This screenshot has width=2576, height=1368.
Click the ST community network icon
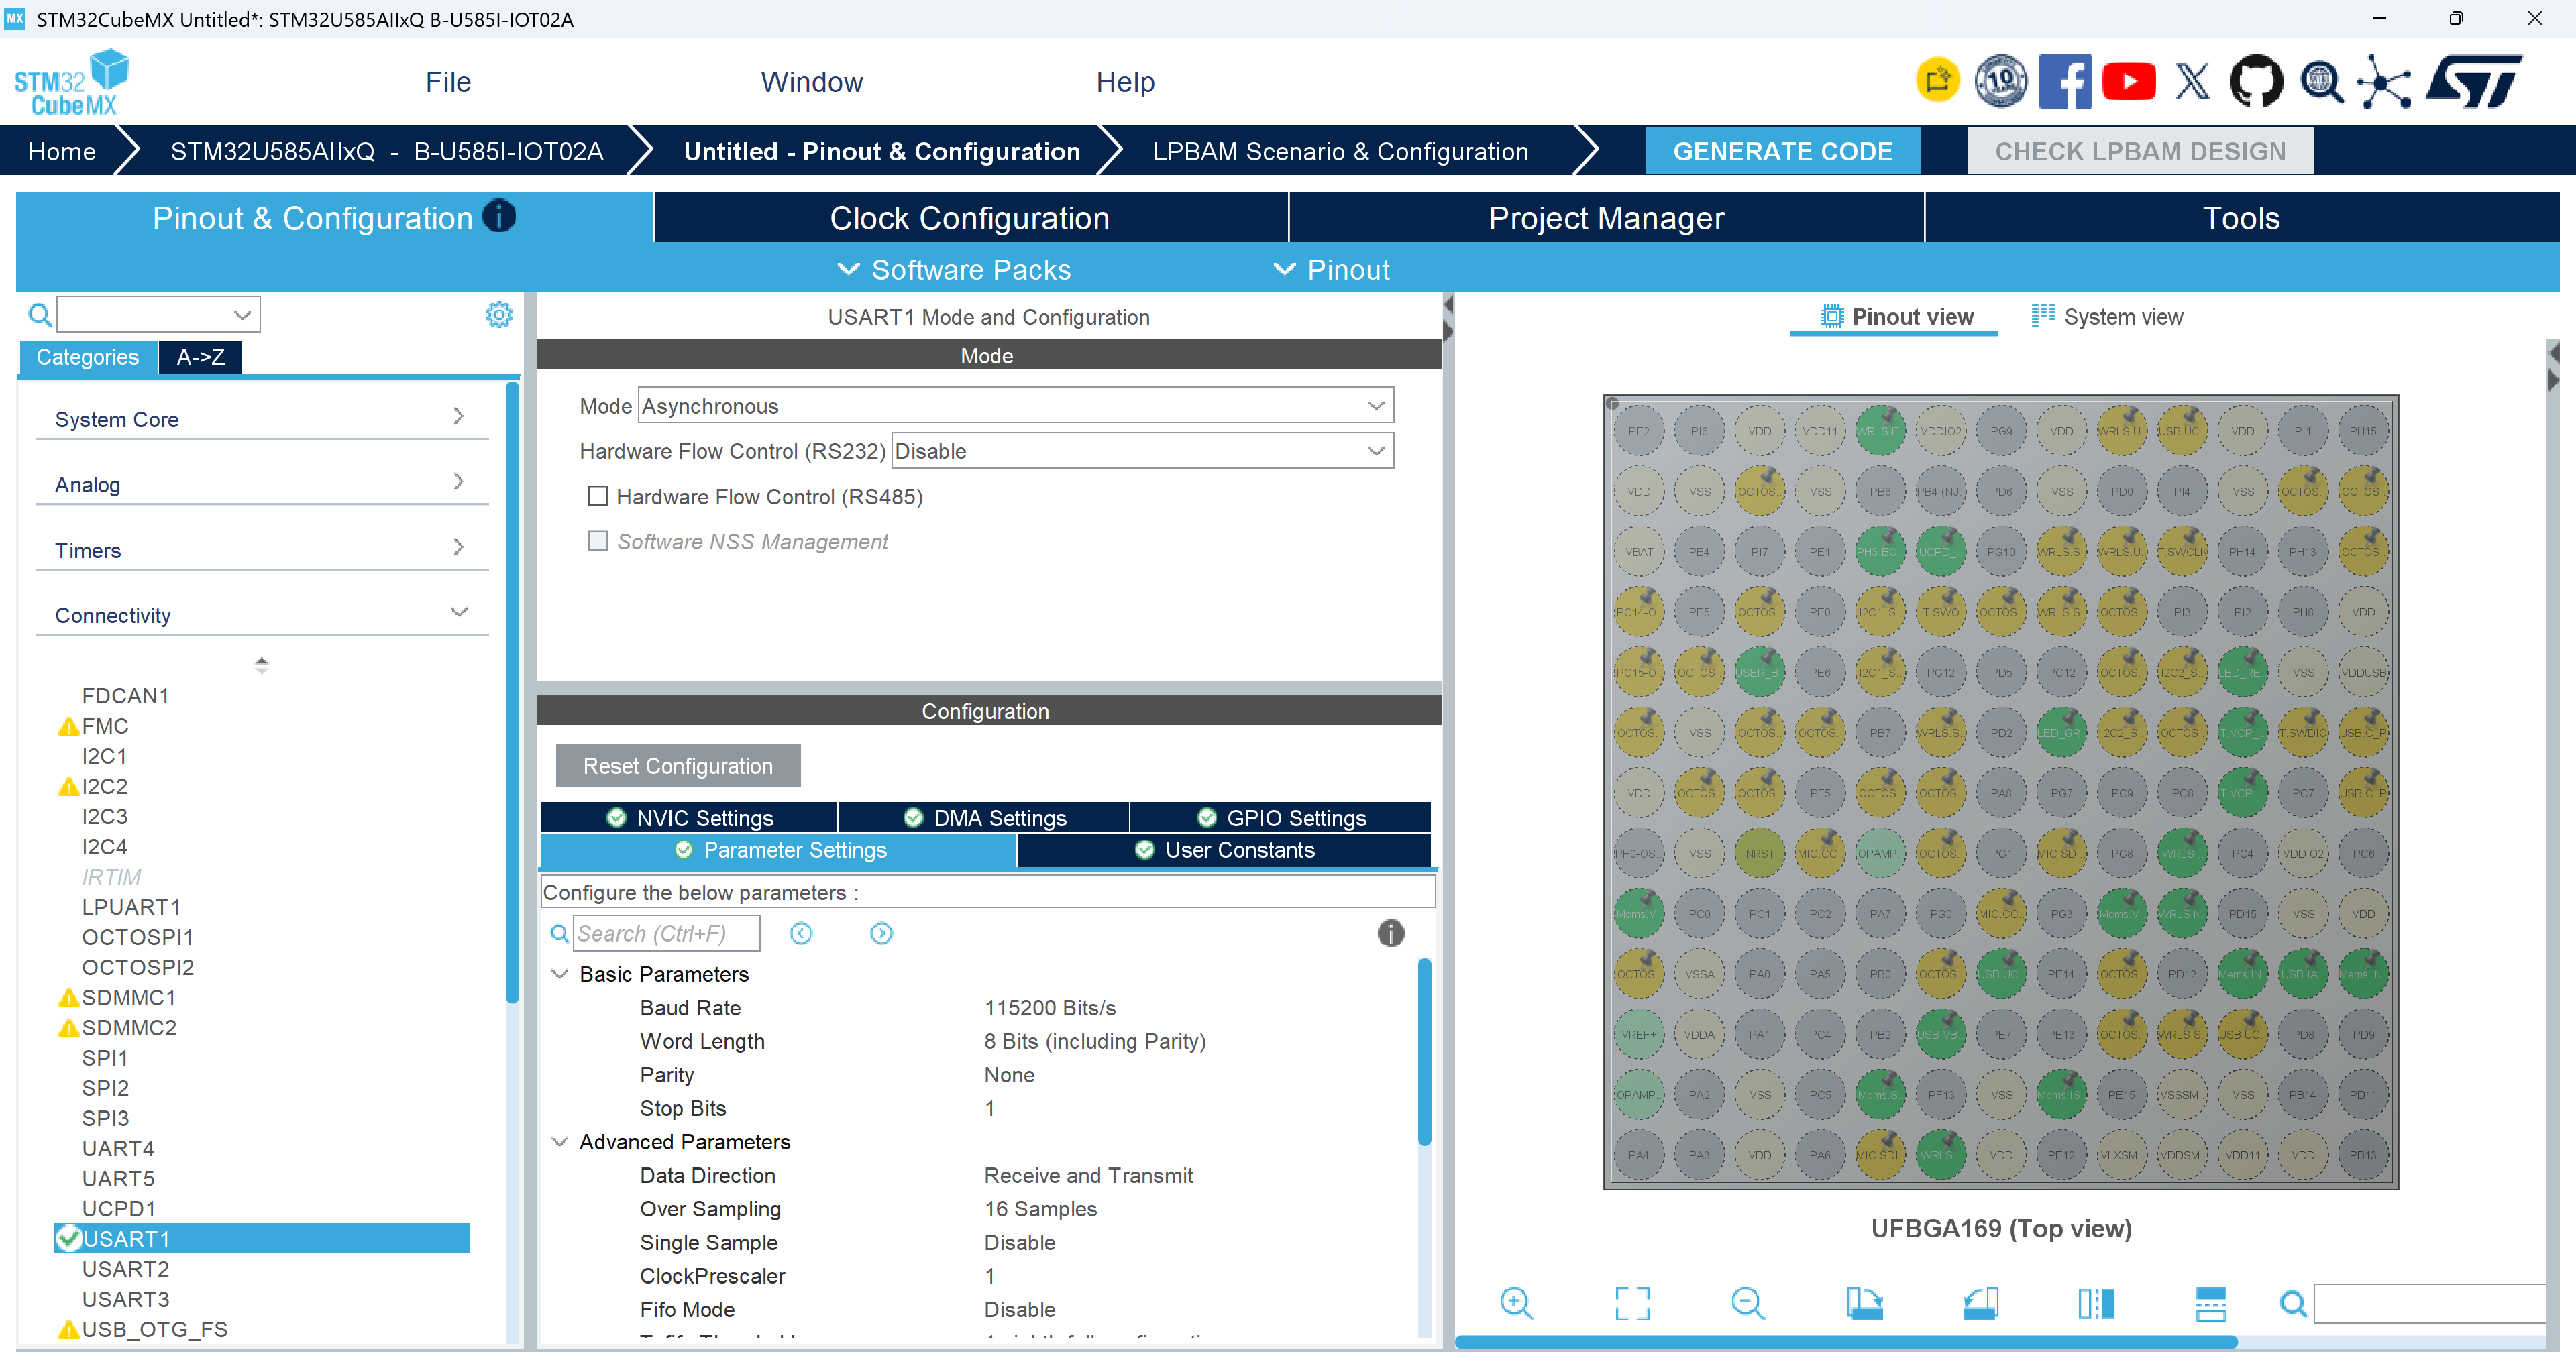2385,81
